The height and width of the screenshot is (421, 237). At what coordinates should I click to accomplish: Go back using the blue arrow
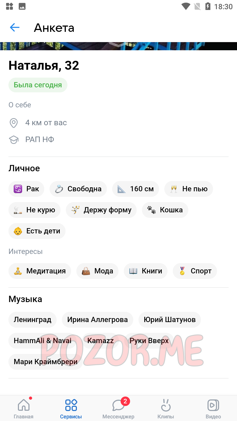15,27
